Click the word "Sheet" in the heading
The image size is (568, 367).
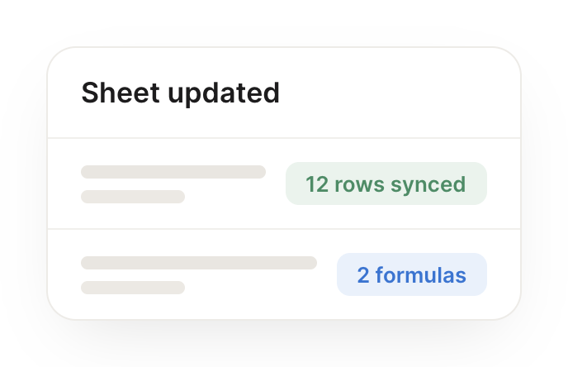[121, 93]
